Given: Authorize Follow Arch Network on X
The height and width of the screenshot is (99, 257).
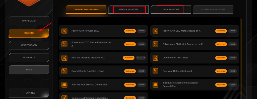Looking at the screenshot, I should [130, 31].
